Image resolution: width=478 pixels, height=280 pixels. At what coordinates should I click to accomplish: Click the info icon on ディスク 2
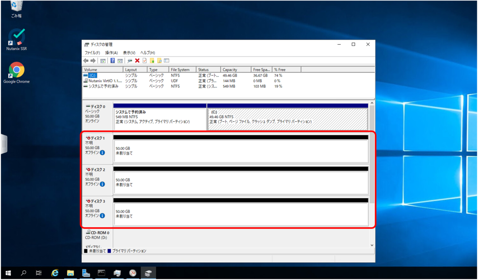click(x=102, y=184)
